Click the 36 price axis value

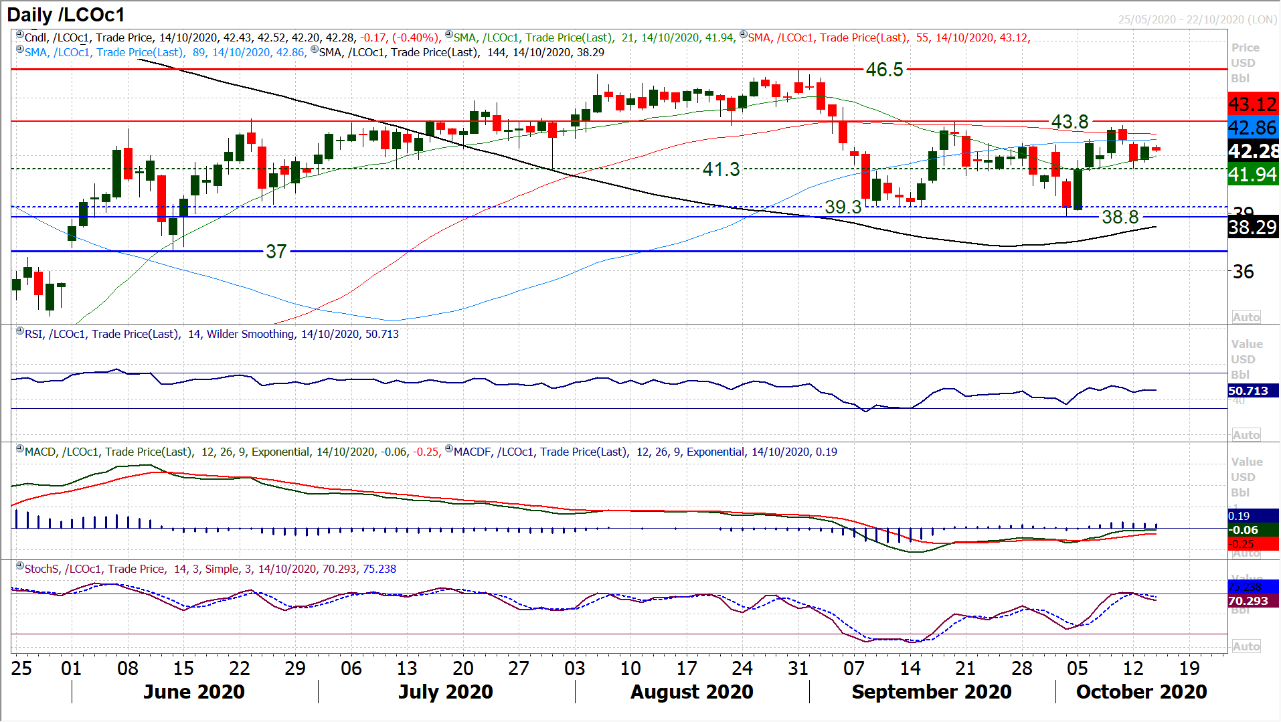coord(1244,272)
